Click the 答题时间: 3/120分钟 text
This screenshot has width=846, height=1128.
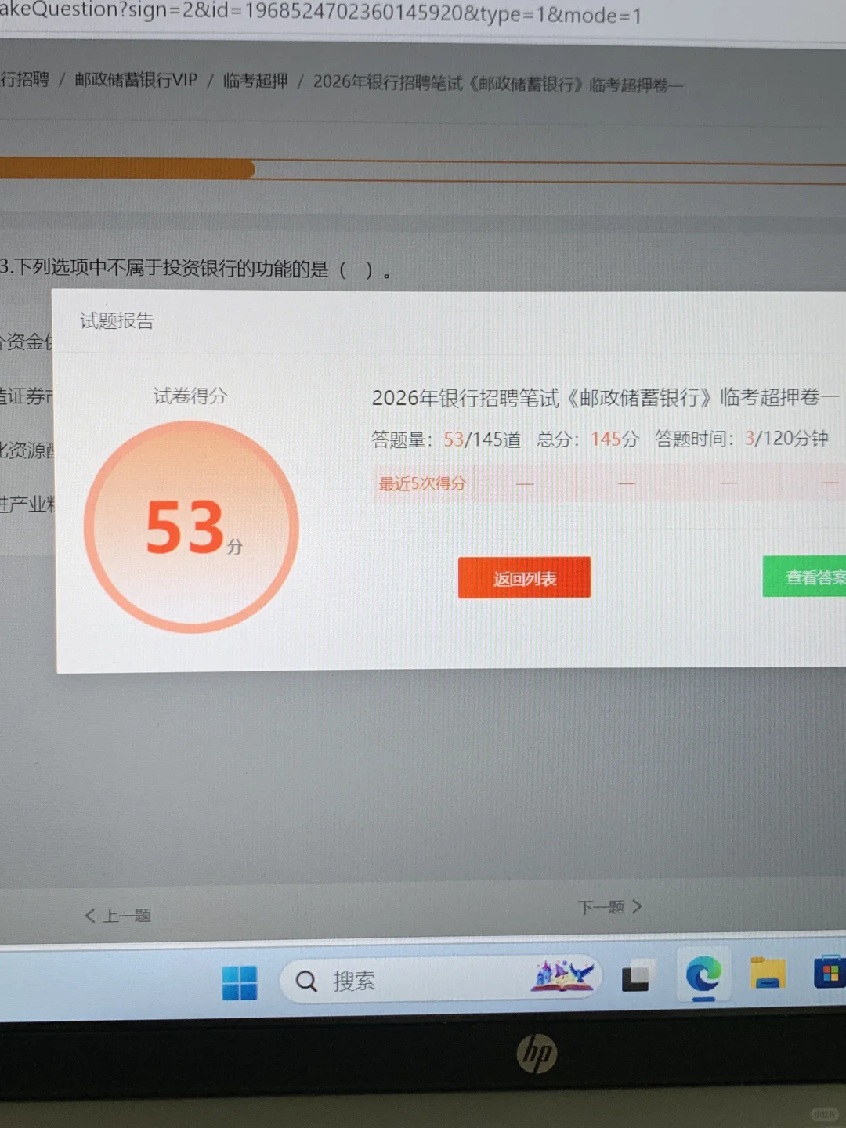(741, 438)
